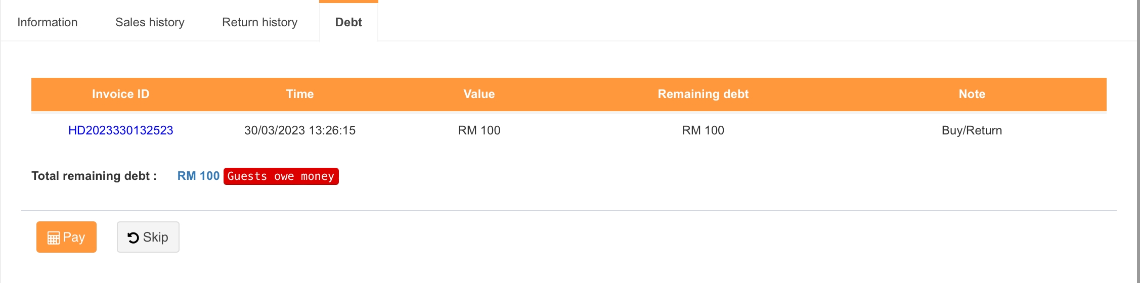This screenshot has height=283, width=1140.
Task: Click the Time column header
Action: 300,94
